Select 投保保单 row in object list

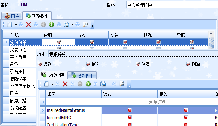coord(26,42)
